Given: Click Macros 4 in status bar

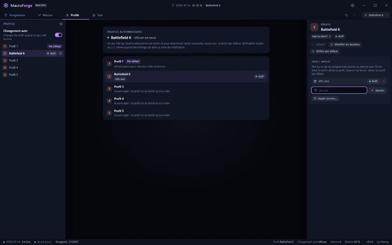Looking at the screenshot, I should (x=336, y=242).
